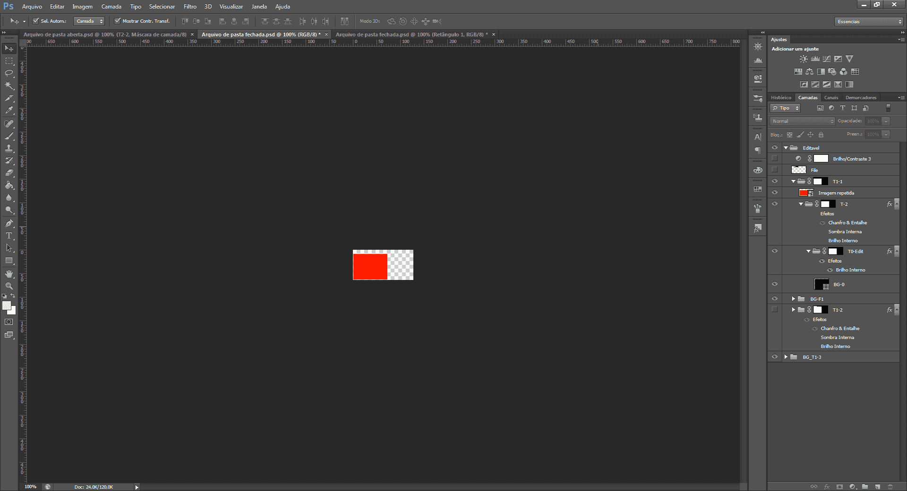Open the Janela menu

pyautogui.click(x=259, y=7)
